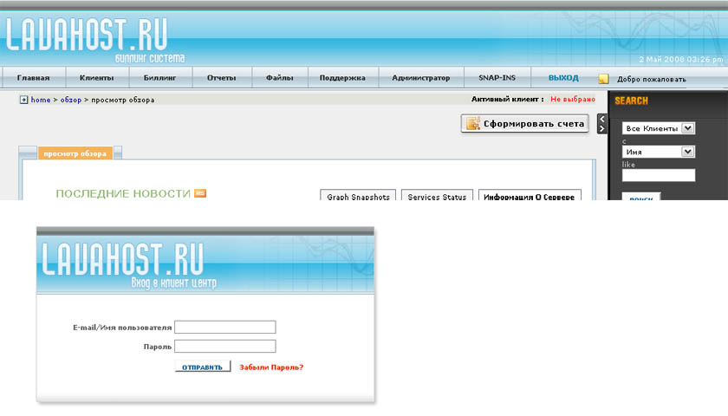Click the home breadcrumb link
Viewport: 728px width, 416px height.
tap(41, 100)
